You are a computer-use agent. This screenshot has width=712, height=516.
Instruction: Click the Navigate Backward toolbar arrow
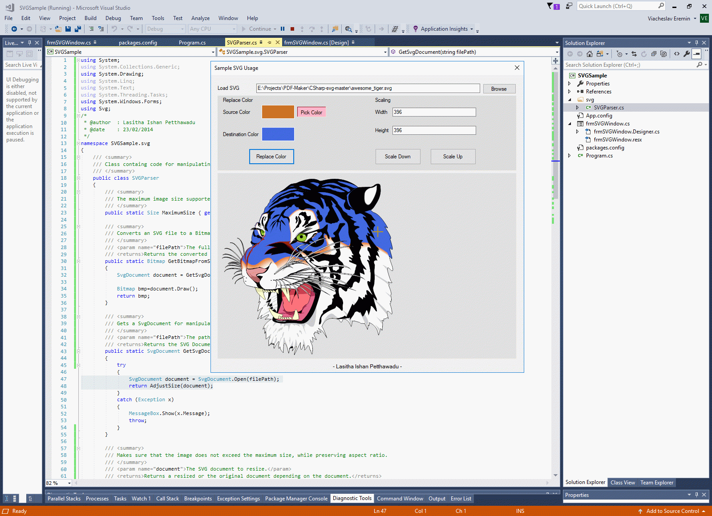point(14,29)
